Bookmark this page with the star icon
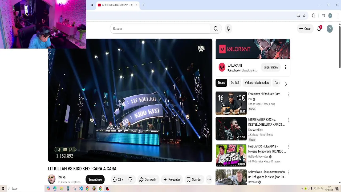 click(304, 16)
